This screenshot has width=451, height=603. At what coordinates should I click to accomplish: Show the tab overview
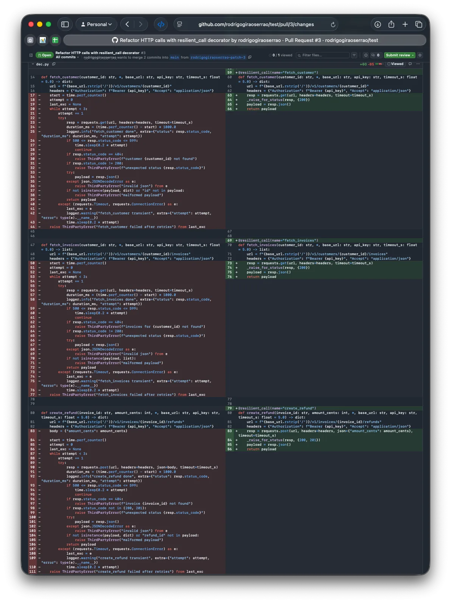[x=418, y=24]
